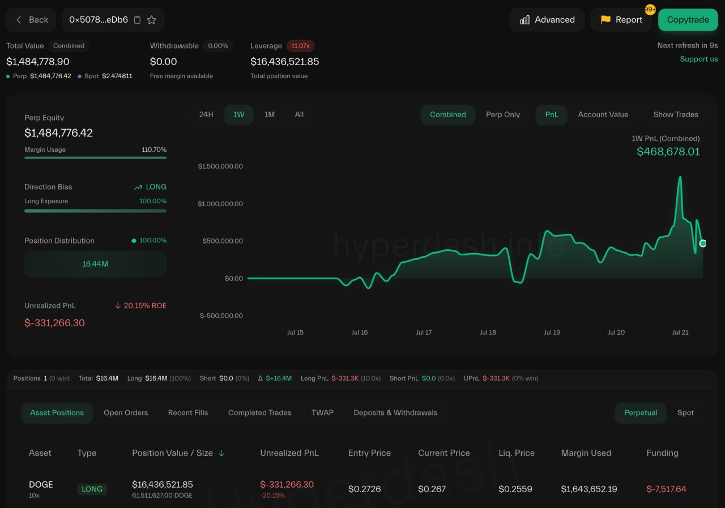This screenshot has width=725, height=508.
Task: Select the Perpetual market toggle
Action: click(641, 413)
